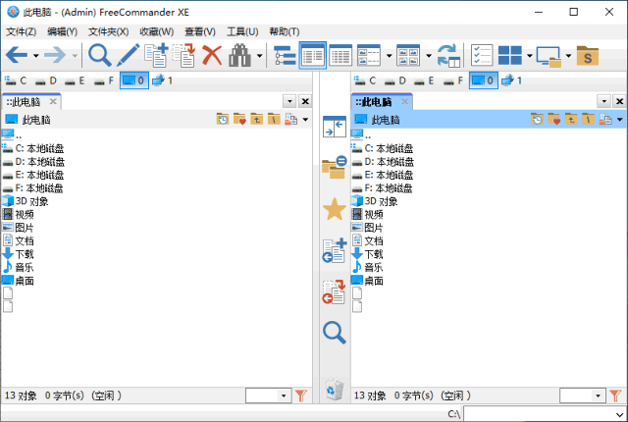Click the red X delete icon in toolbar
The height and width of the screenshot is (422, 628).
click(x=211, y=55)
